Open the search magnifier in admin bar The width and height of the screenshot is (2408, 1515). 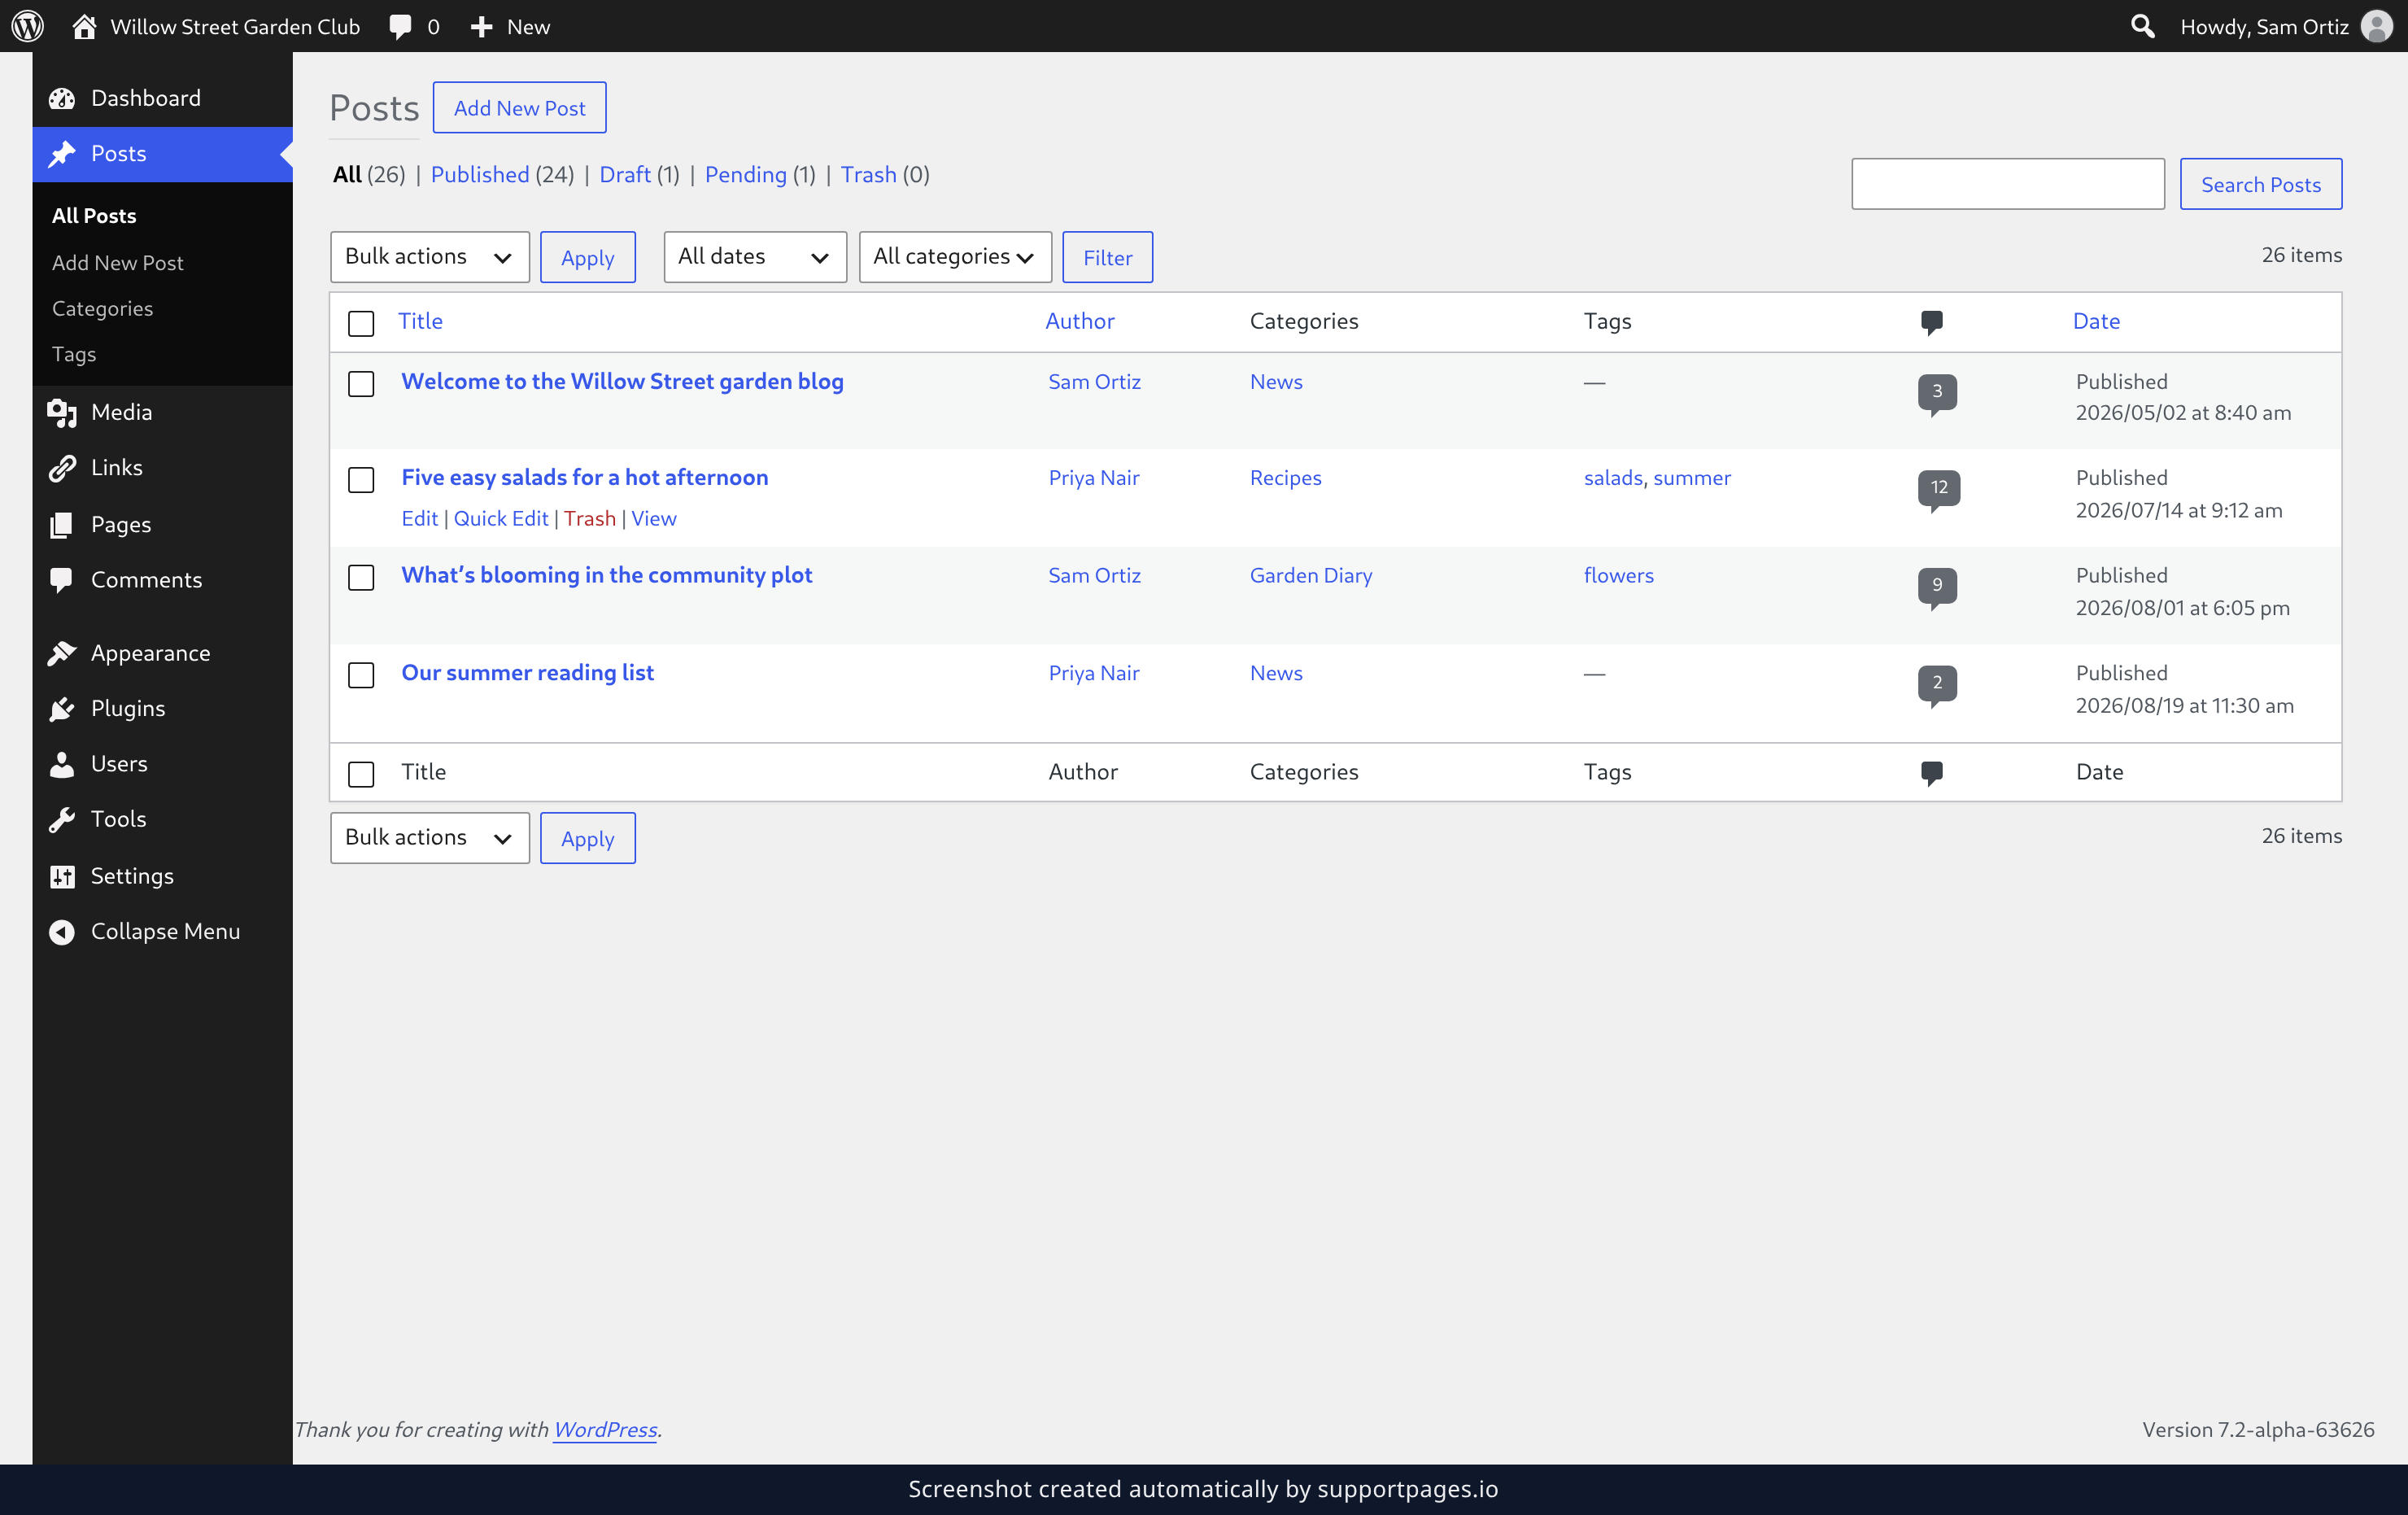[x=2142, y=26]
